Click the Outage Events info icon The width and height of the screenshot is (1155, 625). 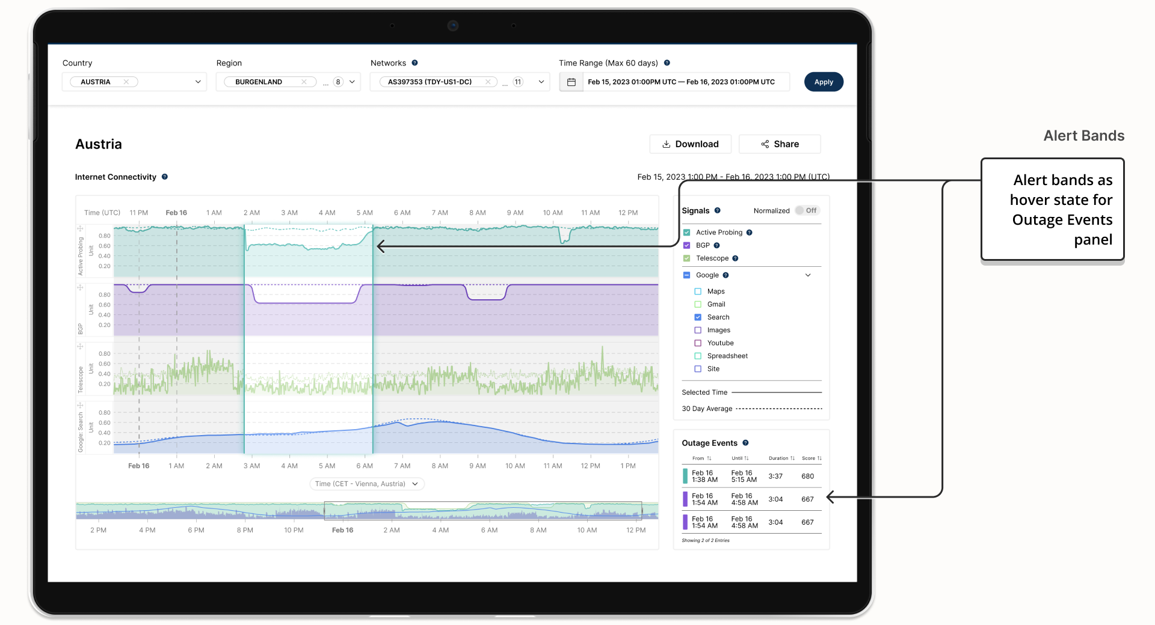pos(745,443)
